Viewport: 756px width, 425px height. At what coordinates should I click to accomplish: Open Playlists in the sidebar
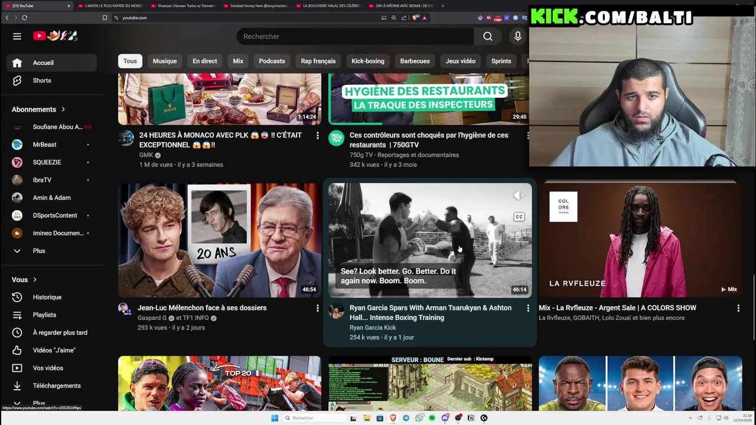52,315
